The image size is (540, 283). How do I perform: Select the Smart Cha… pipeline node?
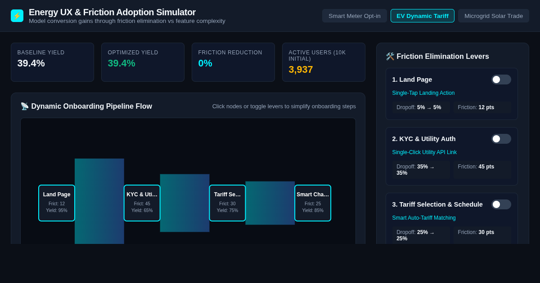[313, 203]
